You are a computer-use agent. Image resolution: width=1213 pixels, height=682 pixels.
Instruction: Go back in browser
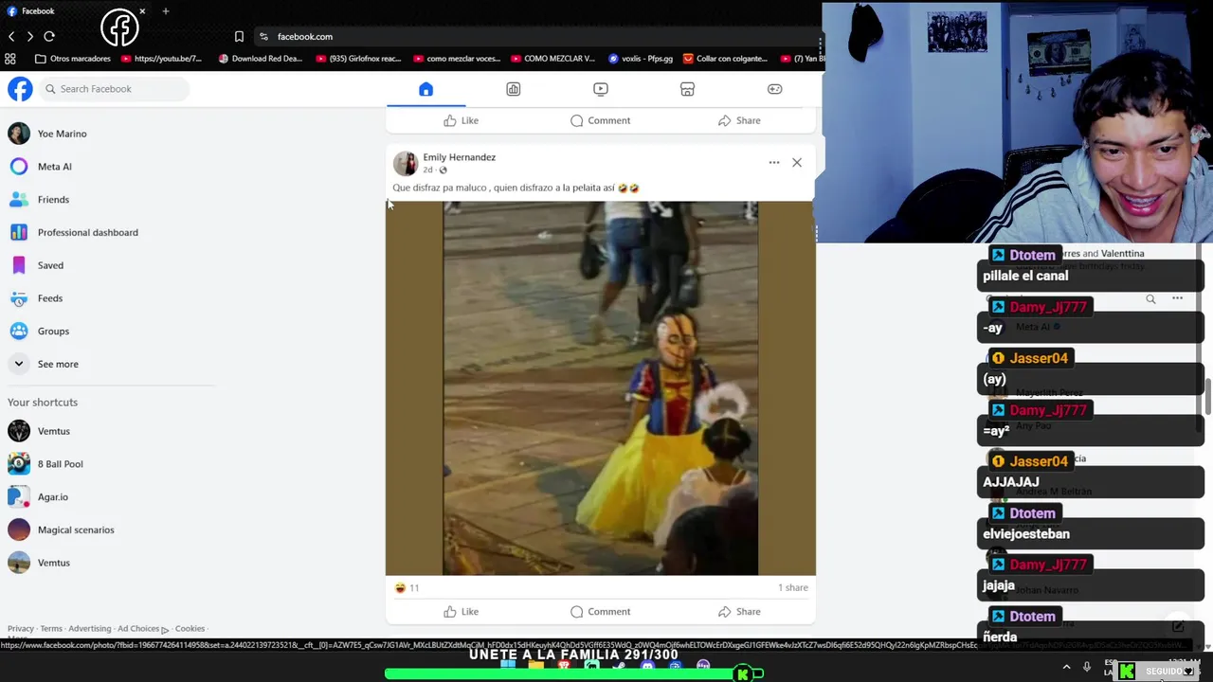[11, 36]
